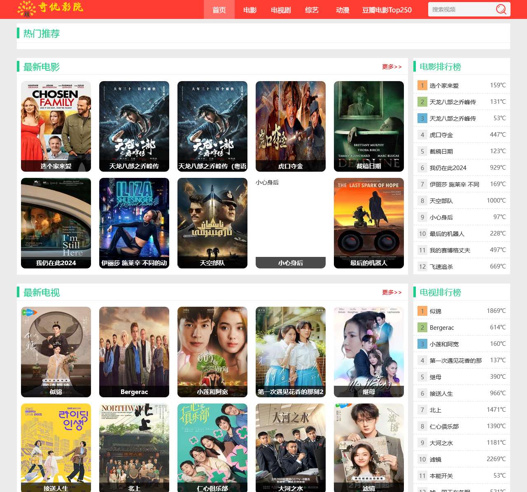Click 仁心俱乐部 in TV ranking list

click(444, 427)
